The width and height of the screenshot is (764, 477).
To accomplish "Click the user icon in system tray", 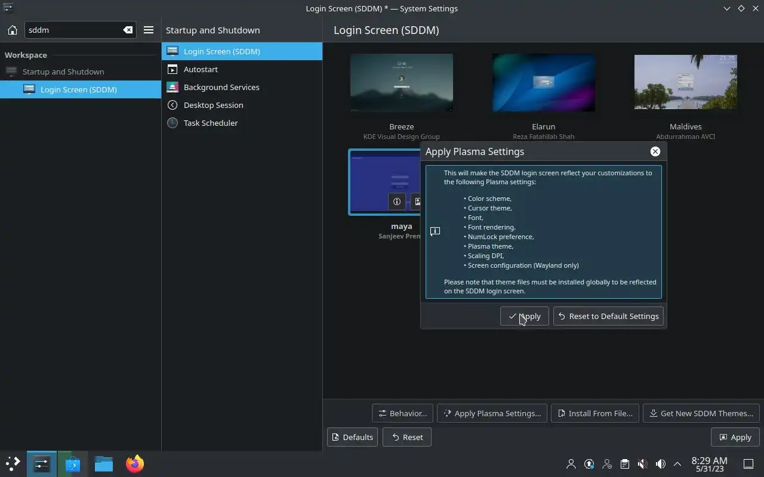I will pos(571,464).
